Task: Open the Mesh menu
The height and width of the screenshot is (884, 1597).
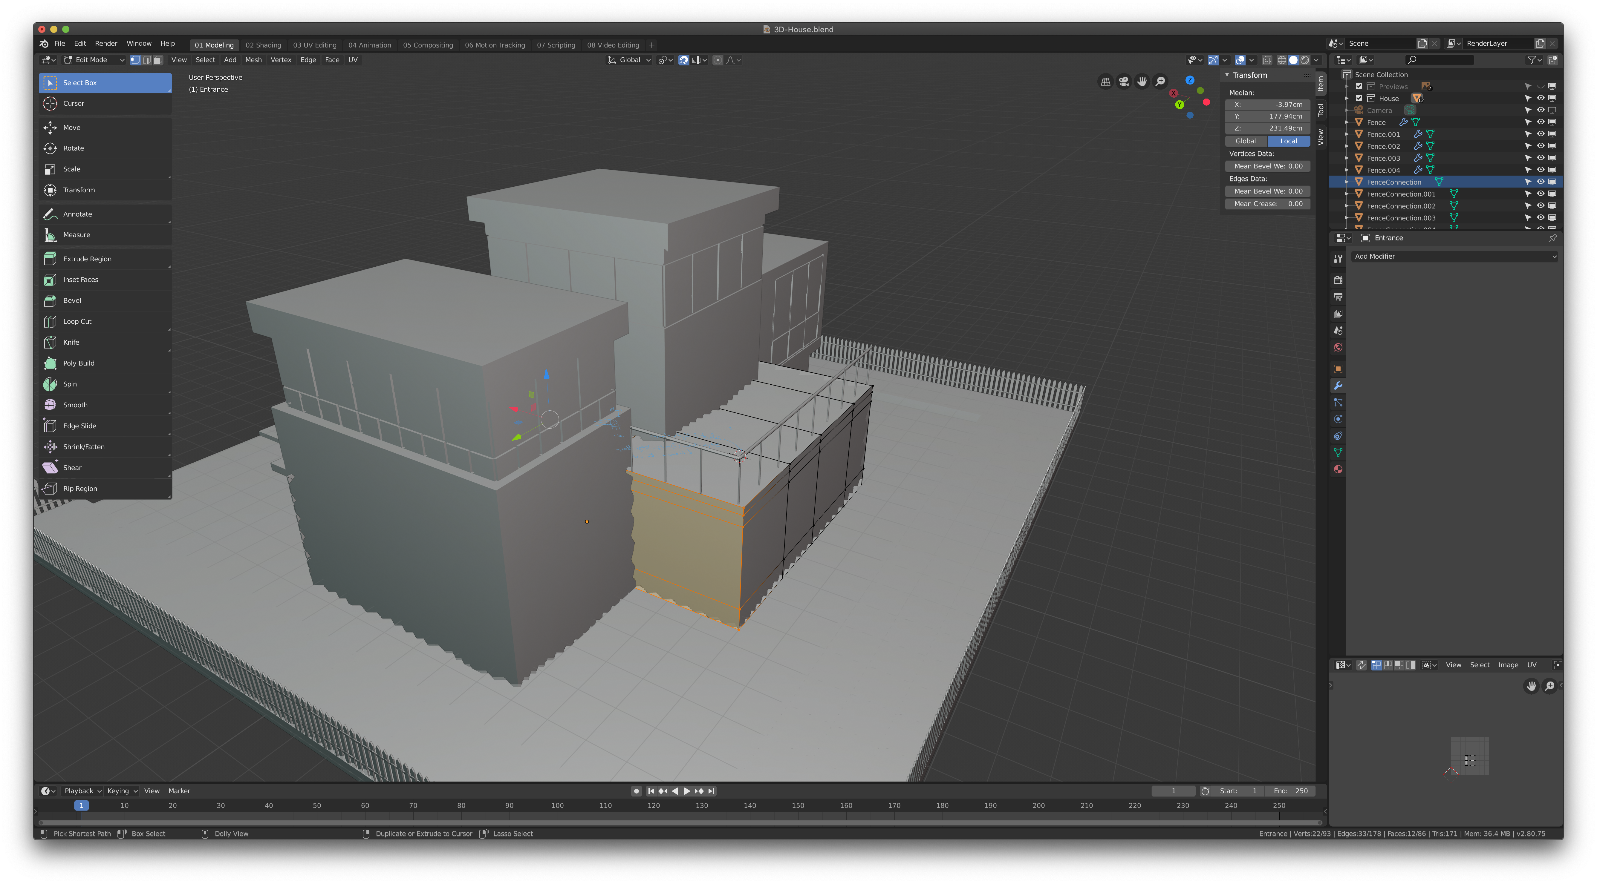Action: click(253, 59)
